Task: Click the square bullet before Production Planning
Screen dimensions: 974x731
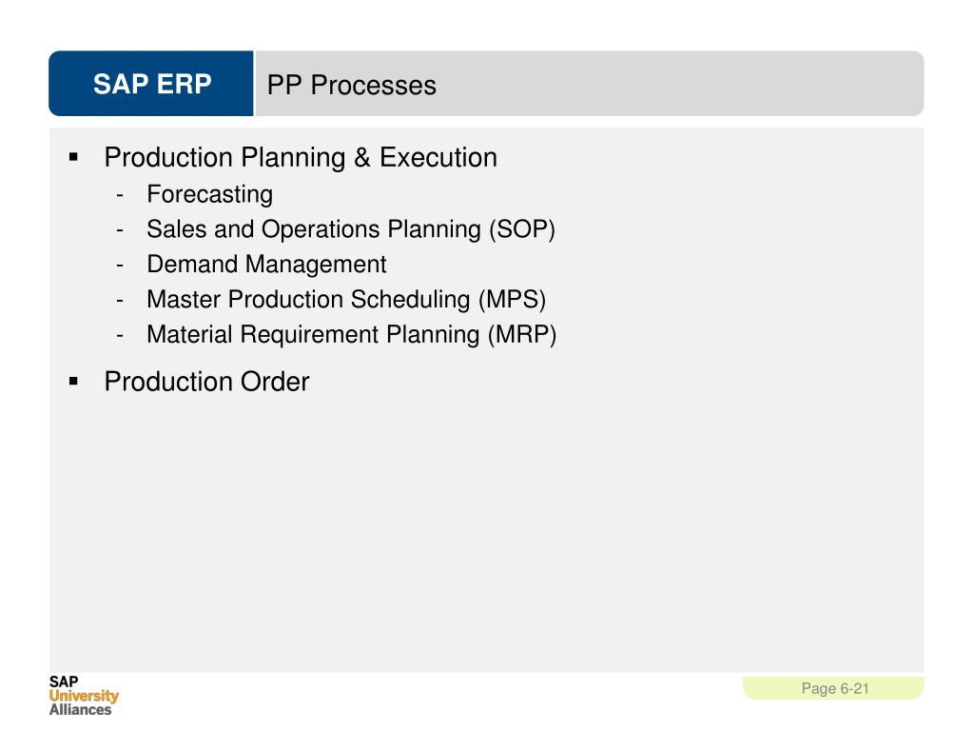Action: coord(74,157)
